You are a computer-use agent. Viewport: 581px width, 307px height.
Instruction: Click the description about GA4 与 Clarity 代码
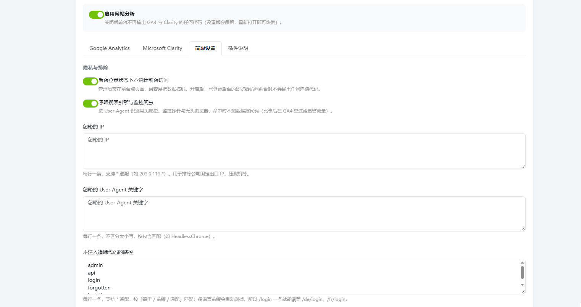(x=194, y=23)
